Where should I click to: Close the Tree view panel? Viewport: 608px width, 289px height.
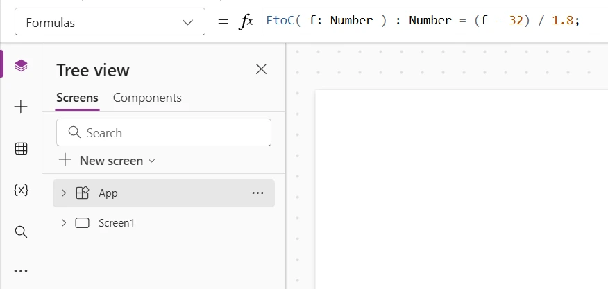pyautogui.click(x=261, y=69)
